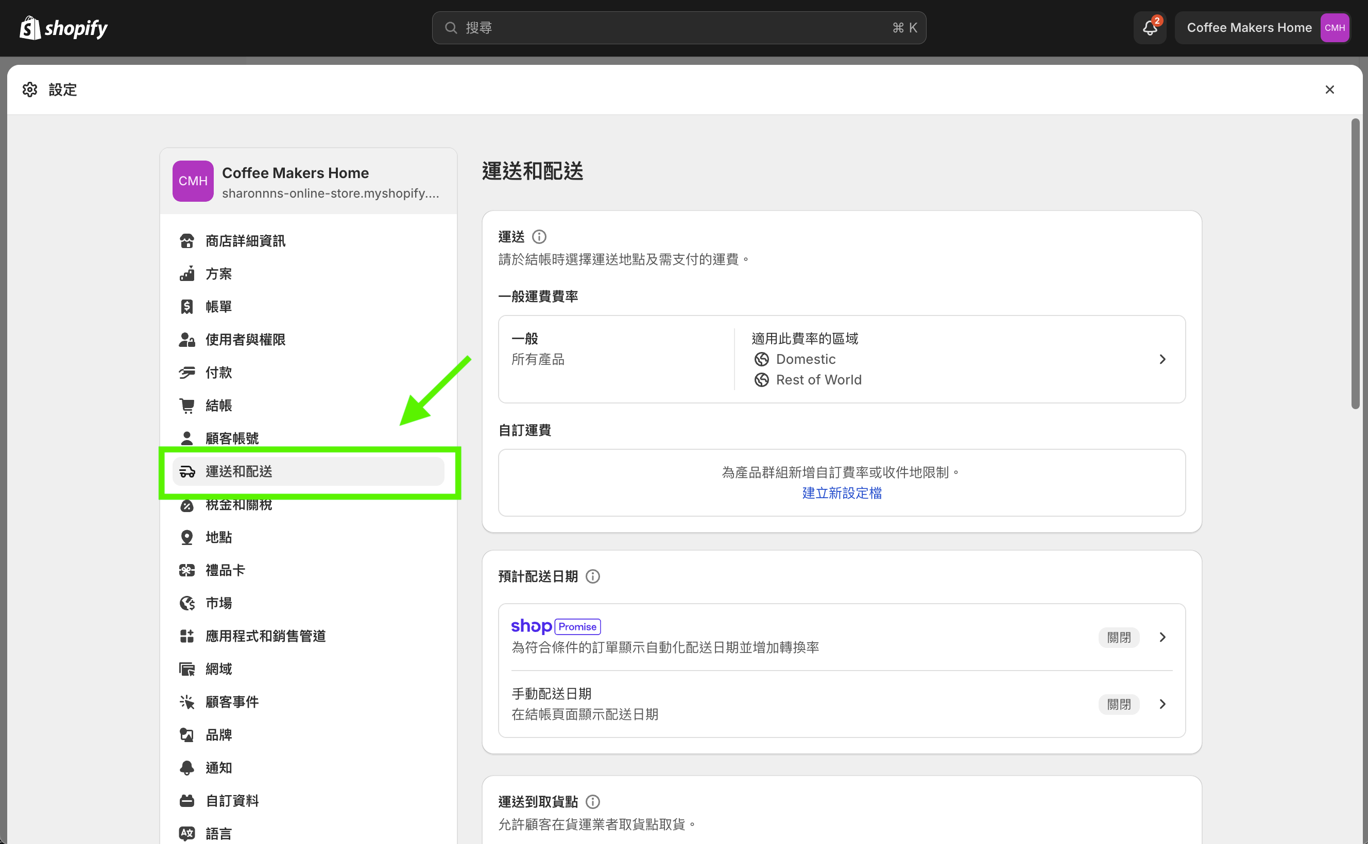The image size is (1368, 844).
Task: Click 關閉 status badge for 手動配送日期
Action: 1119,705
